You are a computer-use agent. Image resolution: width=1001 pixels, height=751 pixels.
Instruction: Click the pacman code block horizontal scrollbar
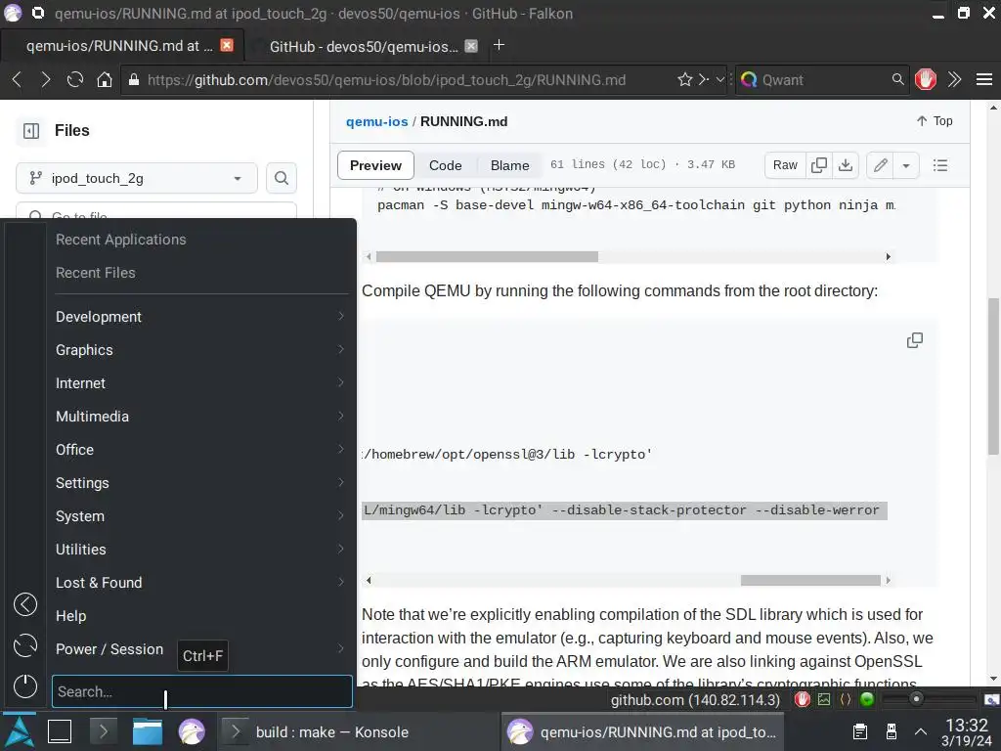pyautogui.click(x=487, y=257)
